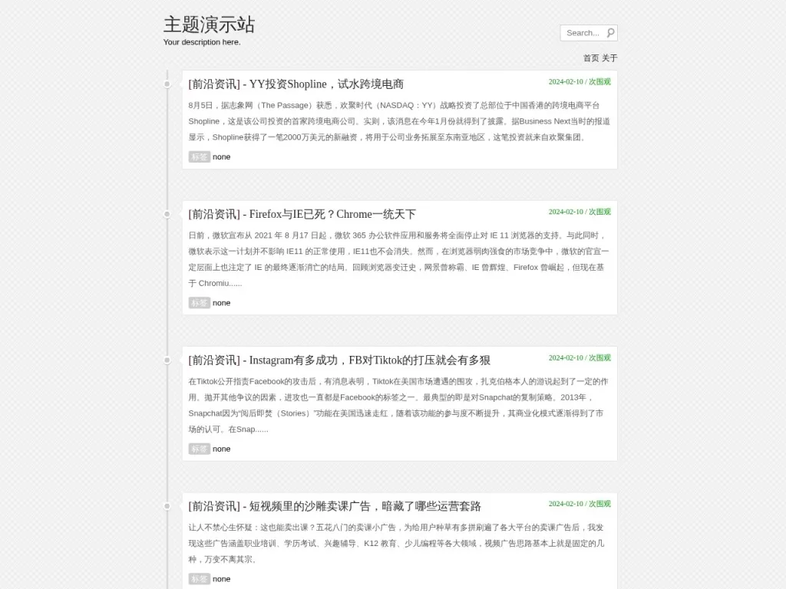Screen dimensions: 786x589
Task: Click the 次围观 link on Shopline post
Action: pos(599,82)
